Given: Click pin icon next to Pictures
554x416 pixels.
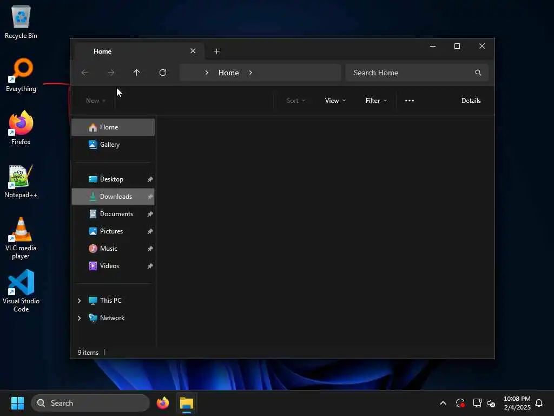Looking at the screenshot, I should (x=150, y=231).
